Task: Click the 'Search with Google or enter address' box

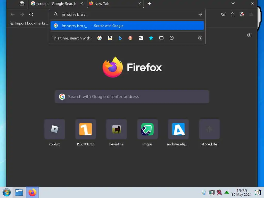Action: click(132, 97)
